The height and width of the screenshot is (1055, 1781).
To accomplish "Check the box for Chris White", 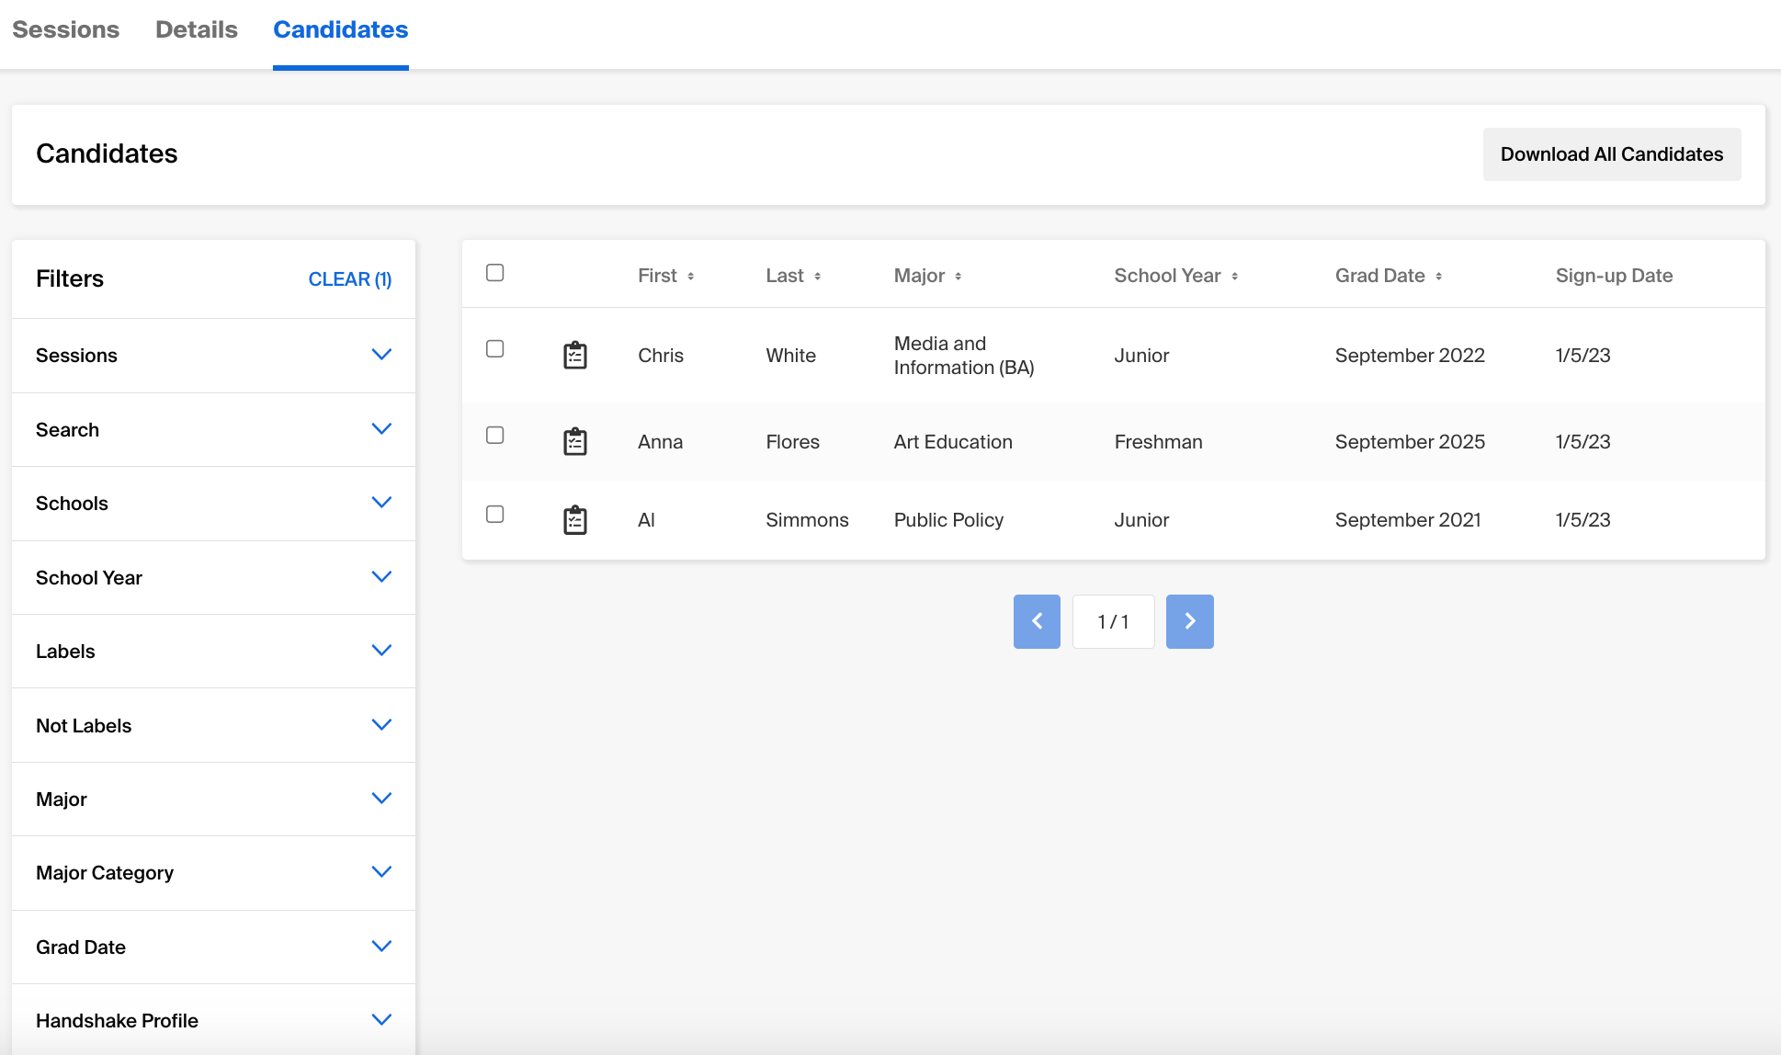I will point(494,349).
